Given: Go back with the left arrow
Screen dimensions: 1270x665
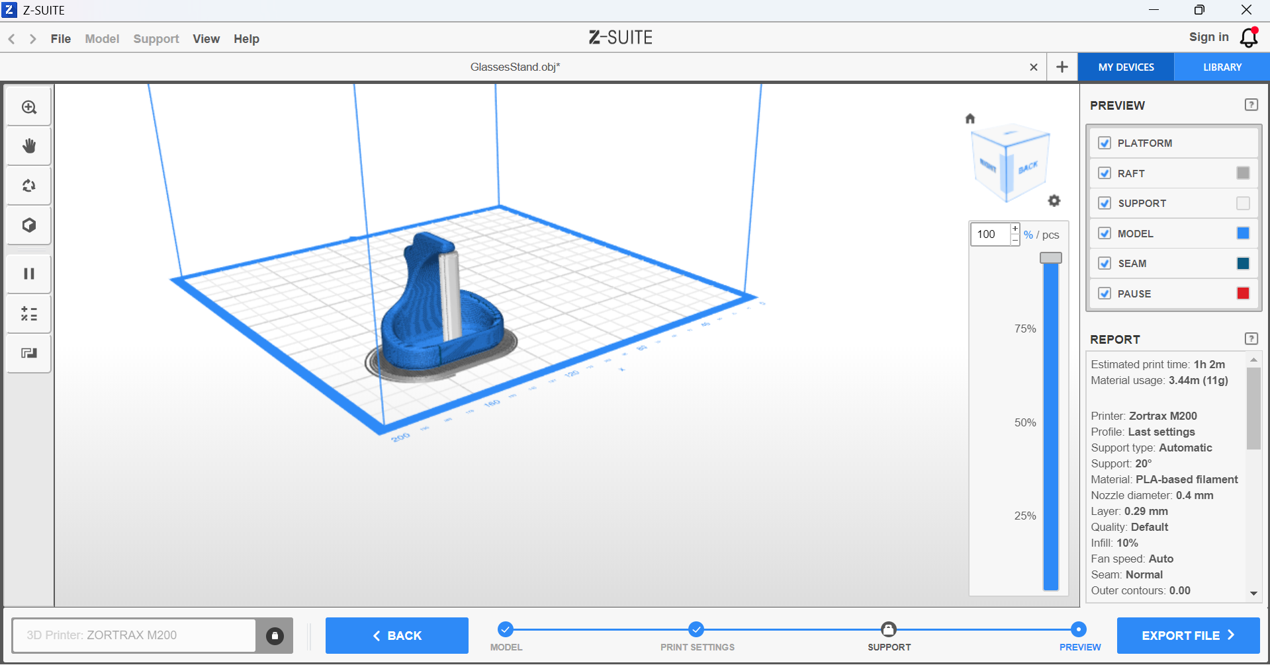Looking at the screenshot, I should (x=12, y=39).
